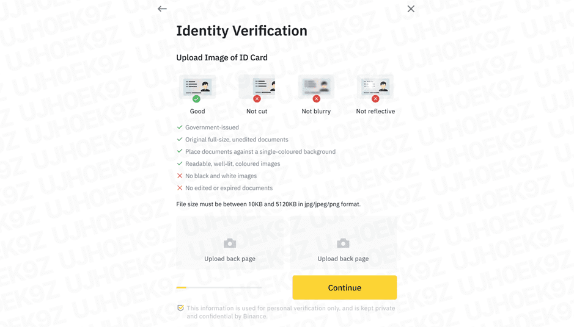Click the camera icon in the left upload box
Viewport: 574px width, 327px height.
(x=230, y=243)
